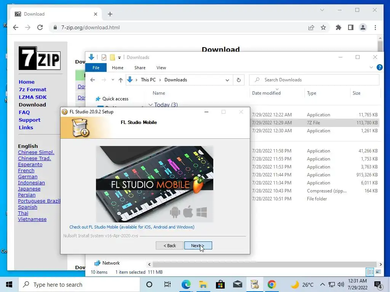The width and height of the screenshot is (390, 292).
Task: Open Explorer recent locations dropdown
Action: tap(113, 80)
